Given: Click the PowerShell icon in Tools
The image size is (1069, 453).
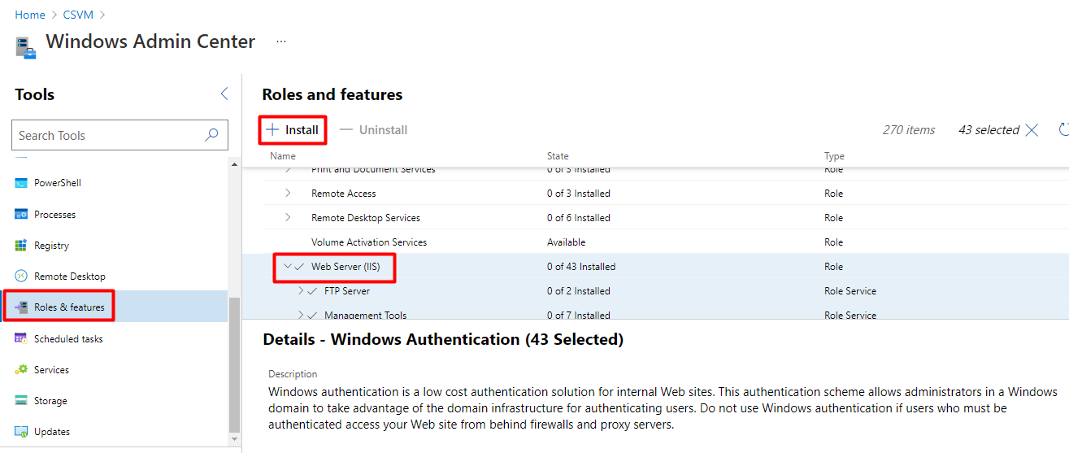Looking at the screenshot, I should 21,183.
